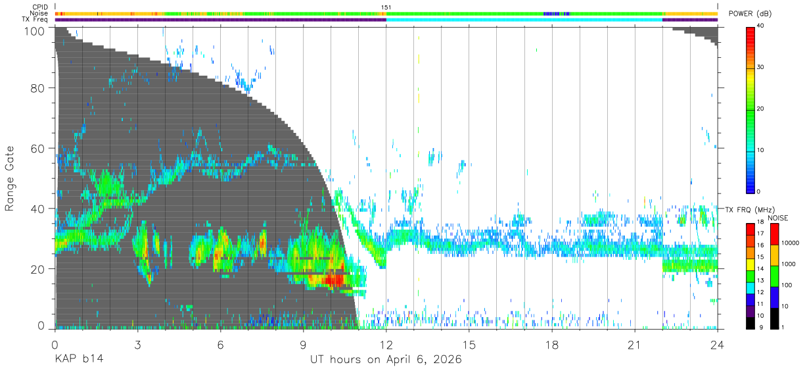The image size is (807, 373).
Task: Click the 21 UT hour tick label
Action: click(x=634, y=345)
